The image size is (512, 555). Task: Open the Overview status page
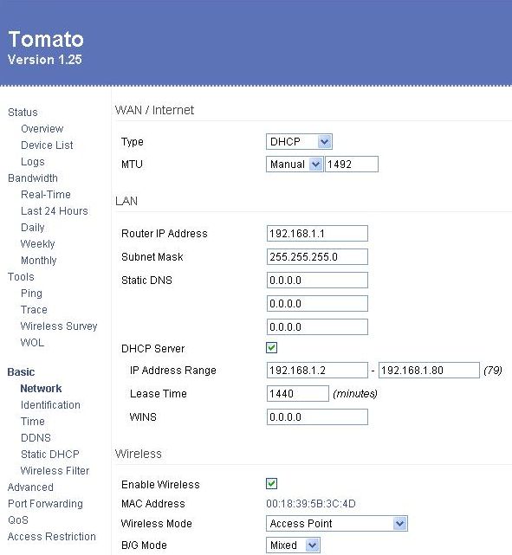click(x=42, y=128)
